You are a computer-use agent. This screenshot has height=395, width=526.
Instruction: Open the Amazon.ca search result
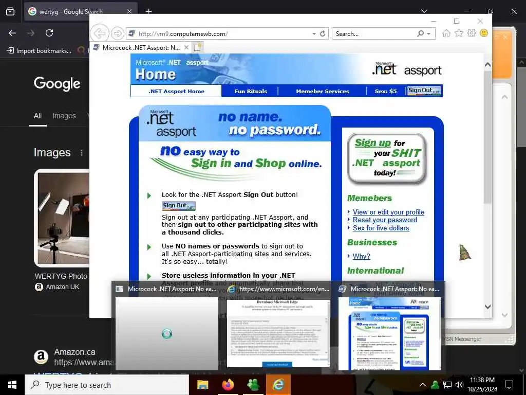coord(74,352)
